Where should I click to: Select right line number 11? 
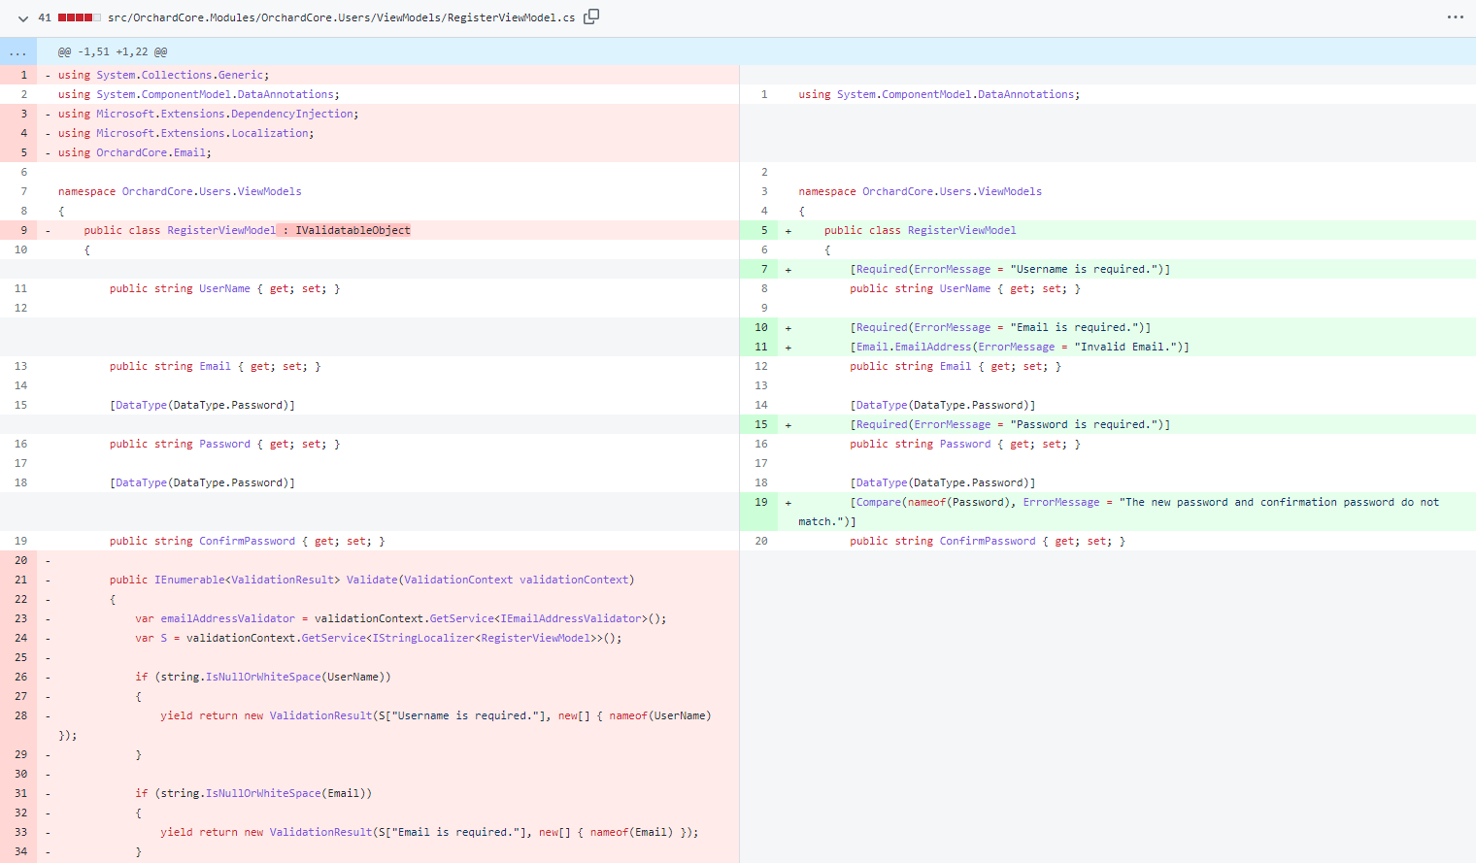[761, 347]
